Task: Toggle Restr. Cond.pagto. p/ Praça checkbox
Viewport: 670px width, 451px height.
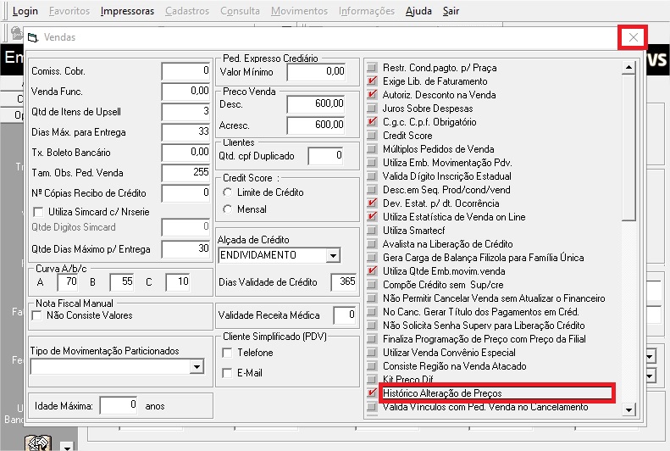Action: tap(372, 68)
